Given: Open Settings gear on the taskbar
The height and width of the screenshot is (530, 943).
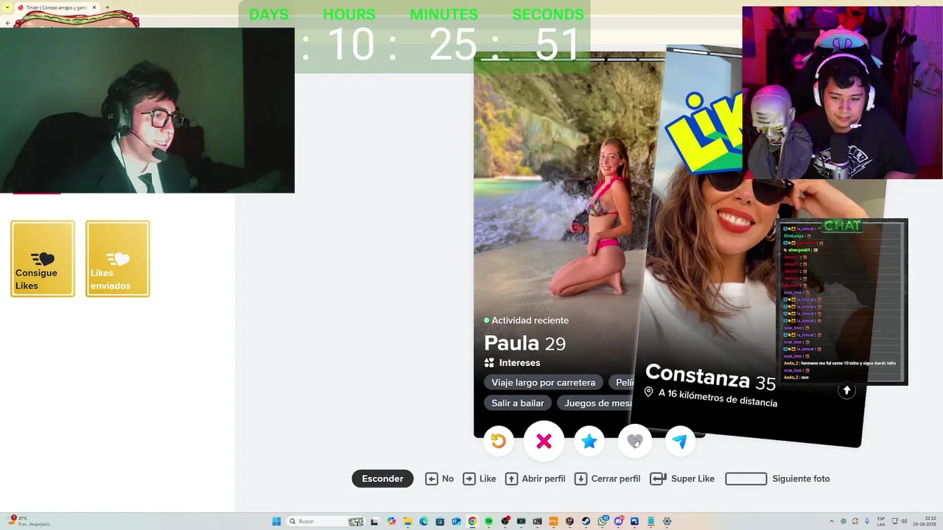Looking at the screenshot, I should (x=667, y=521).
